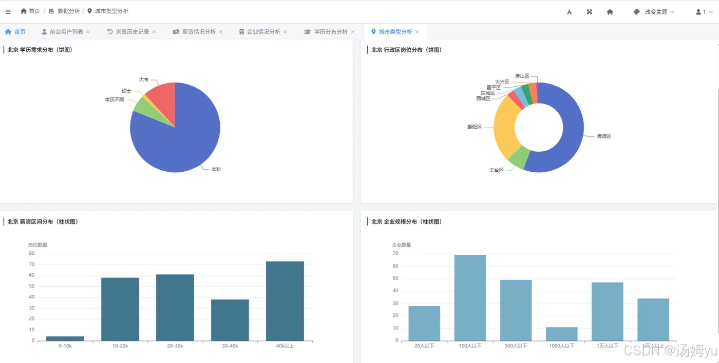Close the 浏览历史记录 tab
The height and width of the screenshot is (363, 719).
(154, 32)
